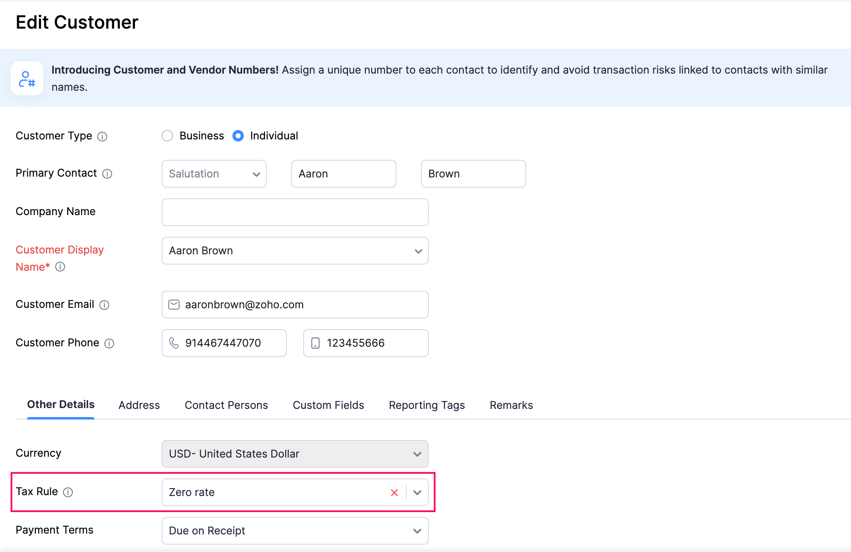
Task: Click the Customer Display Name info icon
Action: click(61, 267)
